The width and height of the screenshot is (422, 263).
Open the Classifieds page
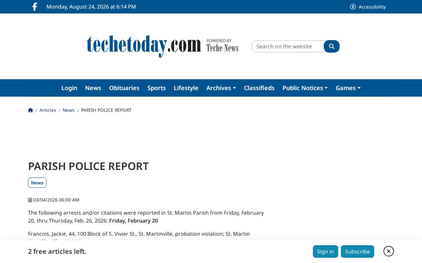(x=259, y=88)
